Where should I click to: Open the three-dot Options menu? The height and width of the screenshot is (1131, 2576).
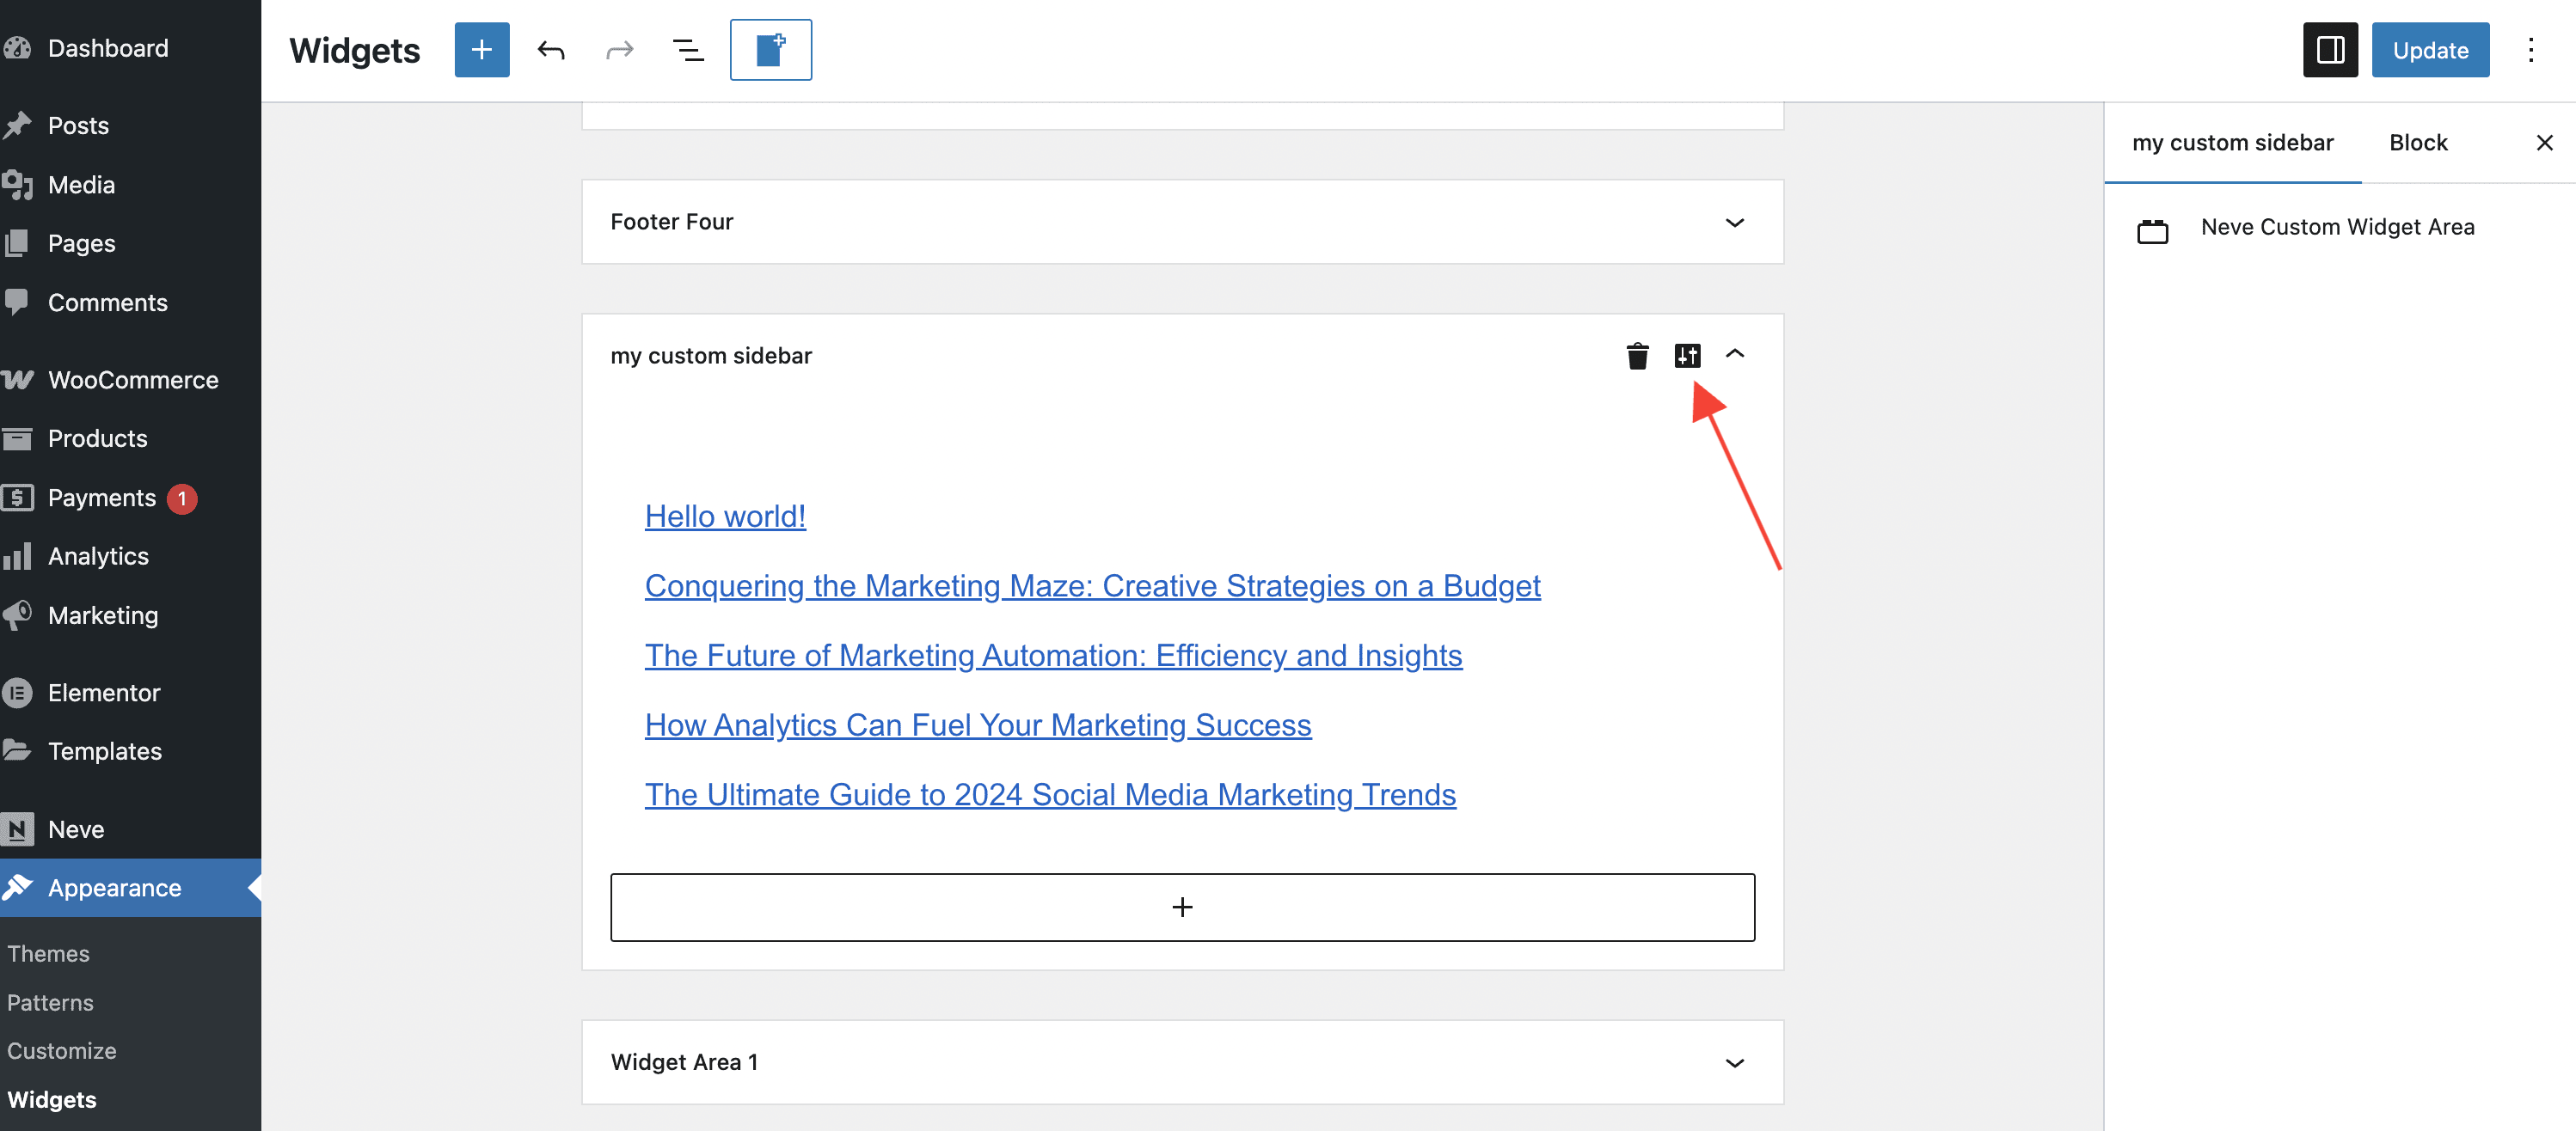(x=2530, y=50)
